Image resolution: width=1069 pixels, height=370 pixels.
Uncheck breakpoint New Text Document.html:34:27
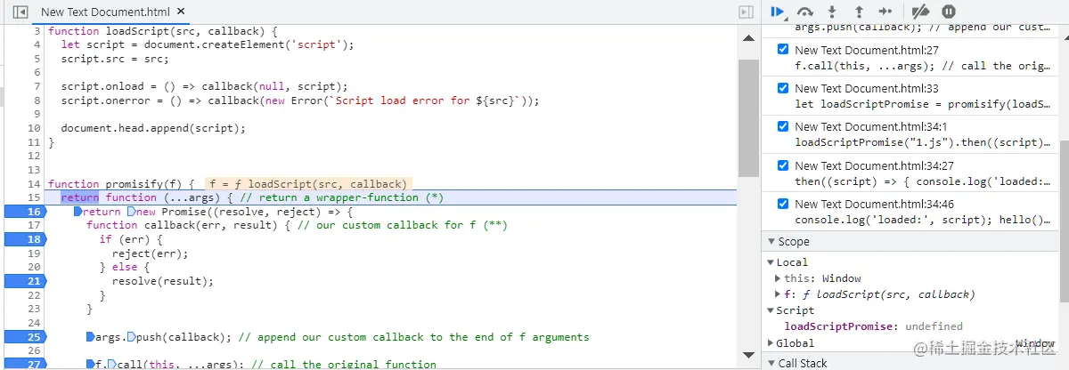coord(783,165)
